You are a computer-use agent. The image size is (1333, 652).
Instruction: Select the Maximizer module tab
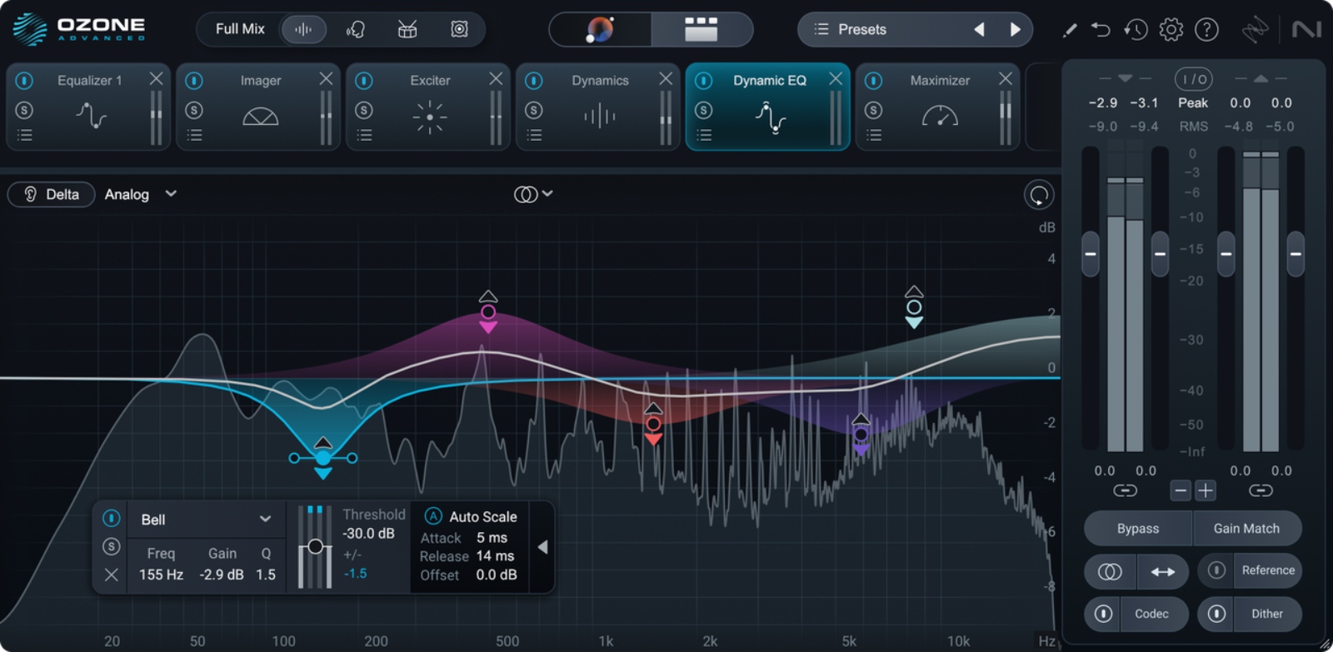click(939, 81)
